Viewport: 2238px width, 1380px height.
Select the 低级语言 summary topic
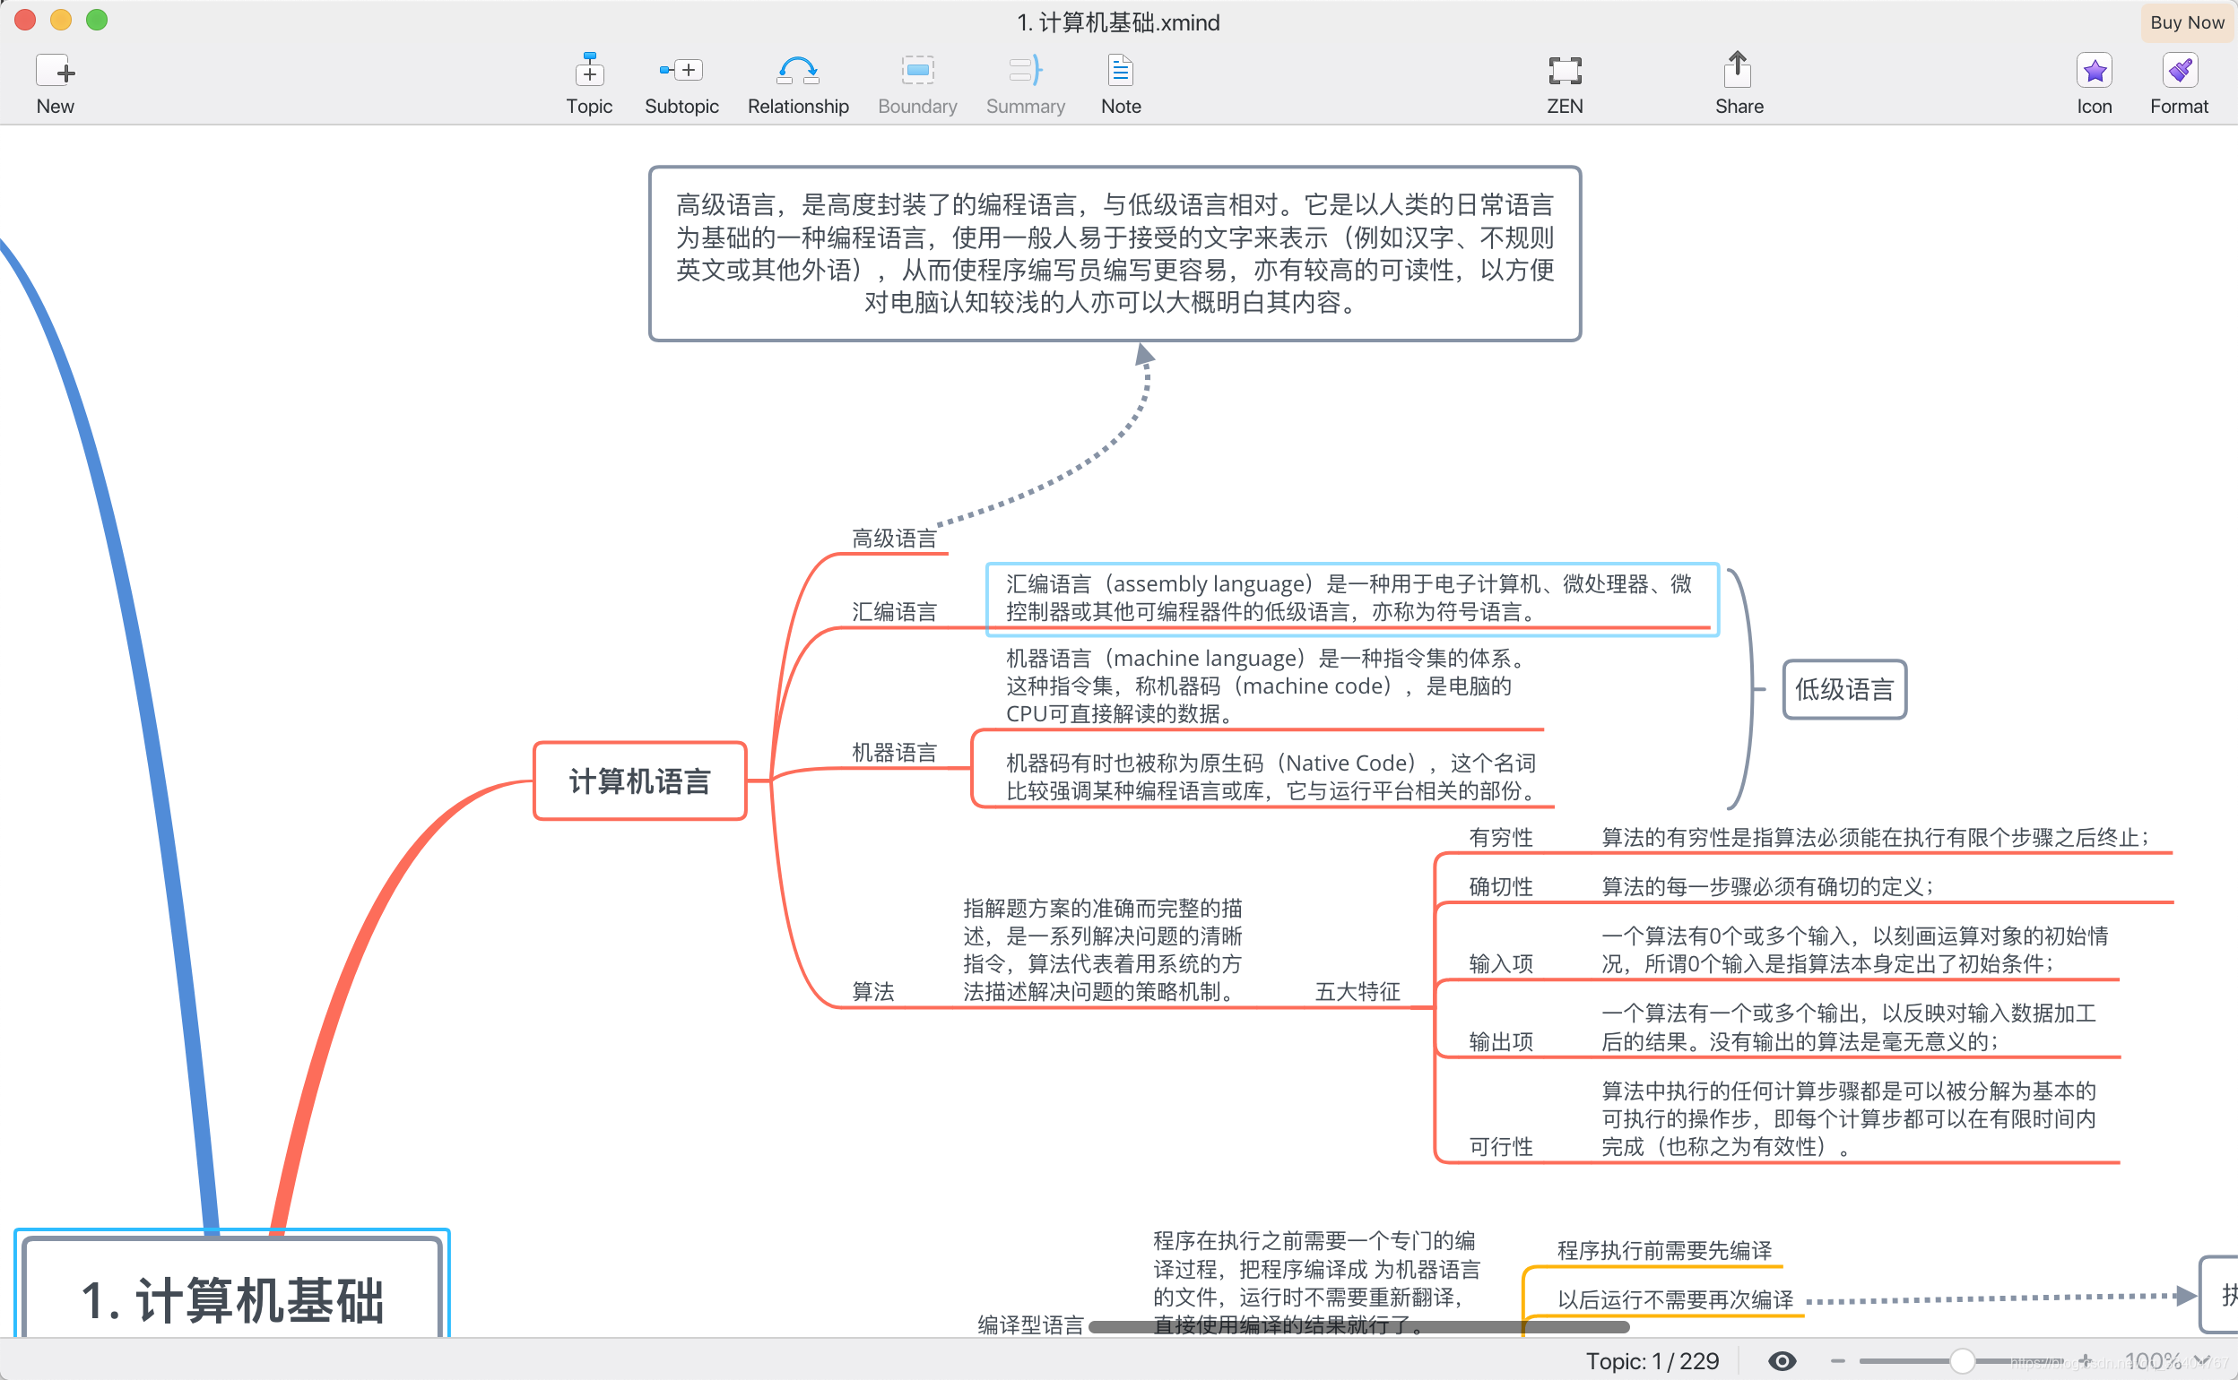pyautogui.click(x=1844, y=689)
